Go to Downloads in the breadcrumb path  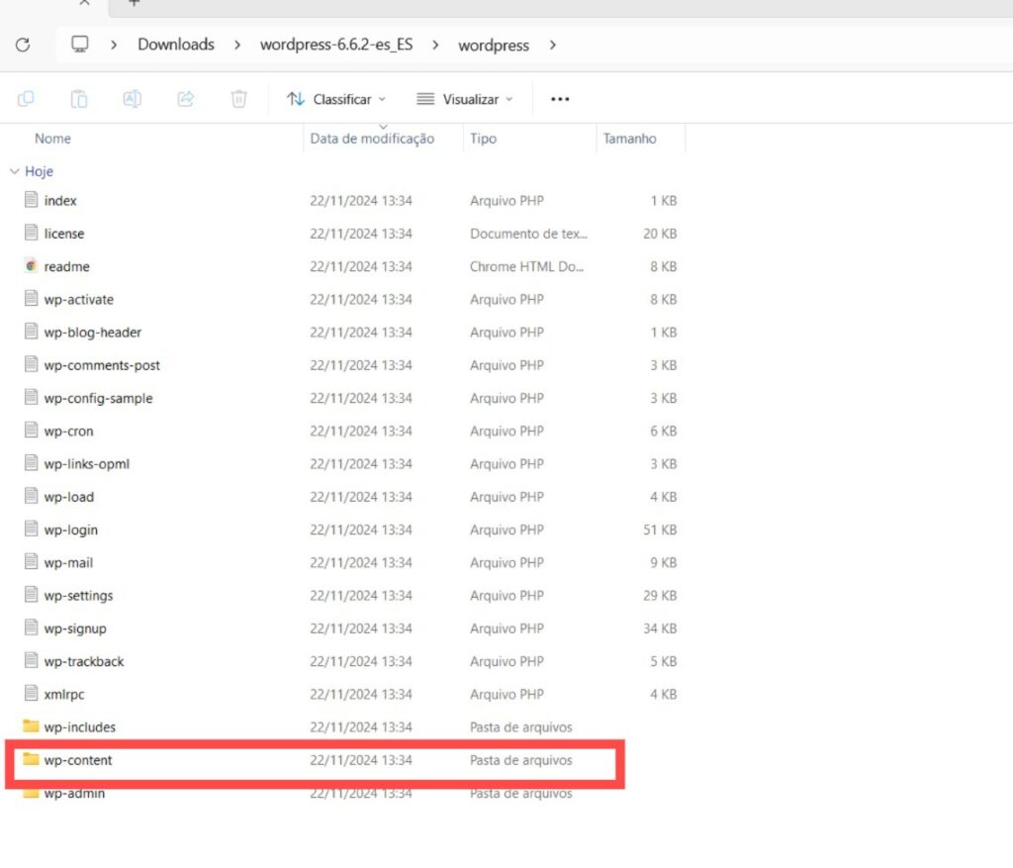coord(175,45)
